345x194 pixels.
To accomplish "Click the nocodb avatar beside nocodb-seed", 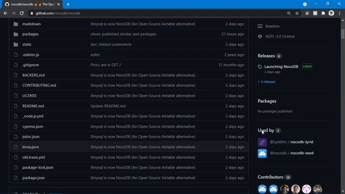I will point(263,153).
